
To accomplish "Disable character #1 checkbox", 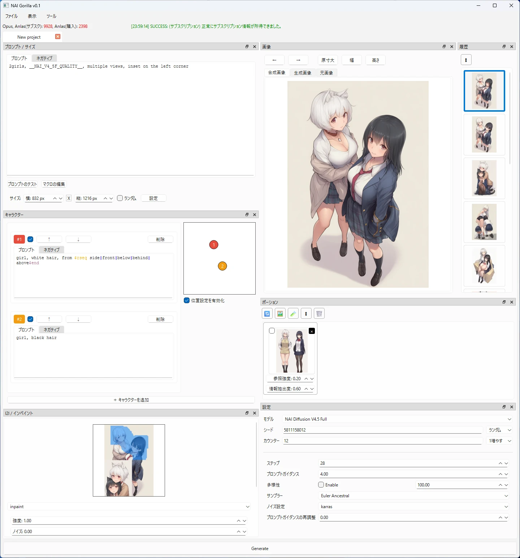I will 30,239.
